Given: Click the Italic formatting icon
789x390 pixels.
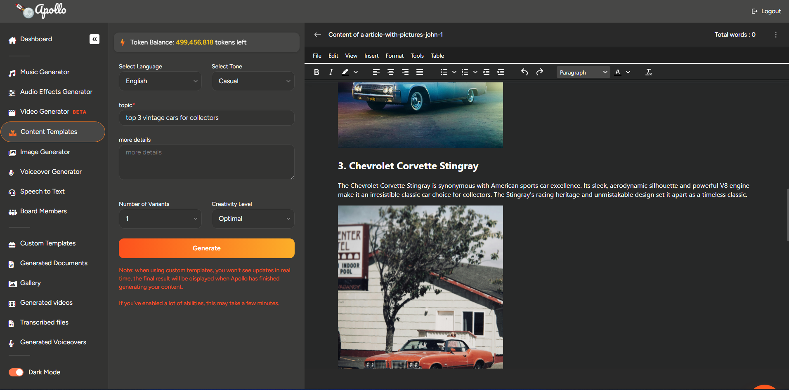Looking at the screenshot, I should click(x=331, y=72).
